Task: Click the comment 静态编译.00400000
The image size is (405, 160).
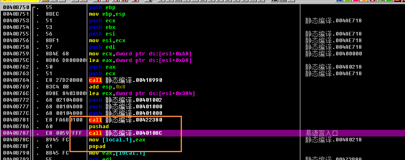Action: pyautogui.click(x=333, y=54)
